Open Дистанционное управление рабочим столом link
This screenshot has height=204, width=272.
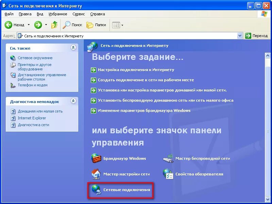[x=42, y=77]
